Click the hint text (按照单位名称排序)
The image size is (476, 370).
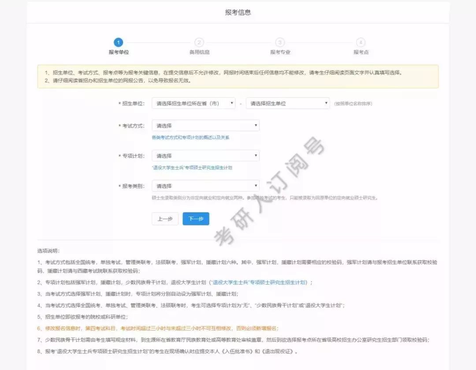pyautogui.click(x=353, y=104)
